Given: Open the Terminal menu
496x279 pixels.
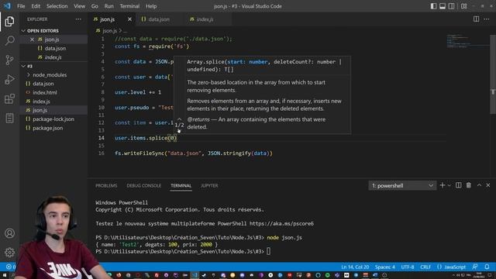Looking at the screenshot, I should pyautogui.click(x=129, y=6).
